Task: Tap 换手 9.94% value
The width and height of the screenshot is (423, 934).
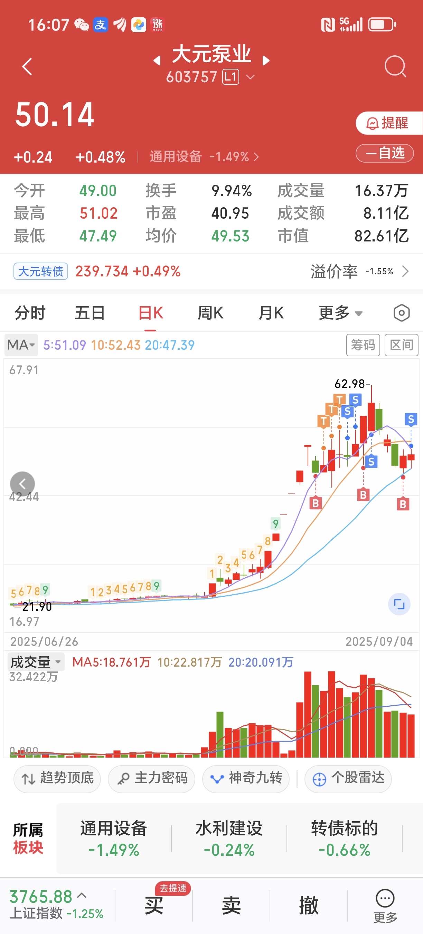Action: [232, 191]
